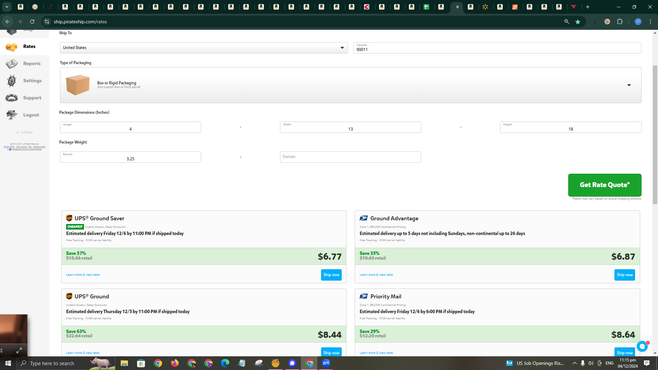Open the Ship To country dropdown
The width and height of the screenshot is (658, 370).
pos(204,48)
